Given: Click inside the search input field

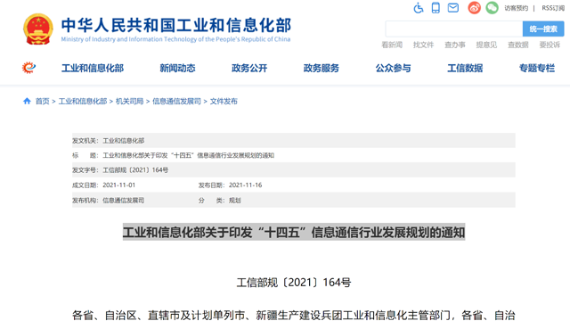Looking at the screenshot, I should tap(453, 29).
